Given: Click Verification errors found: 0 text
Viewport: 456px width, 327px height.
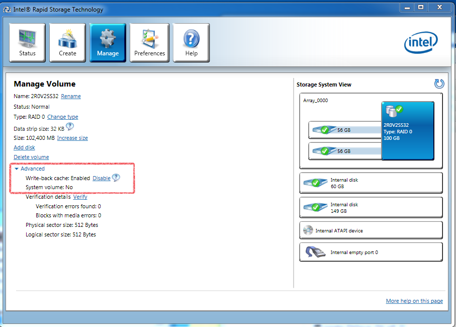Looking at the screenshot, I should coord(68,207).
